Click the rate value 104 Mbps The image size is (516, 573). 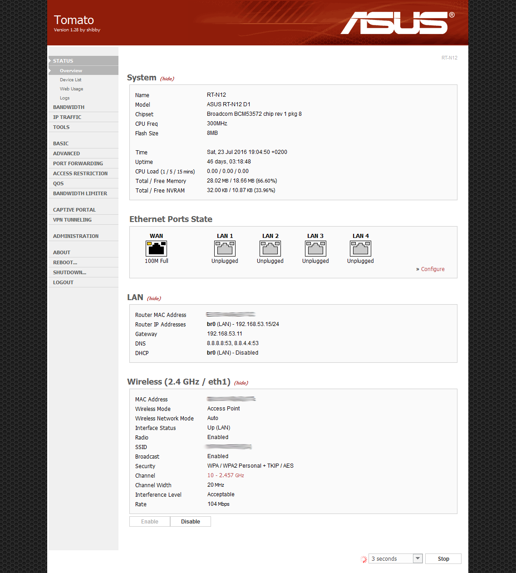point(218,504)
